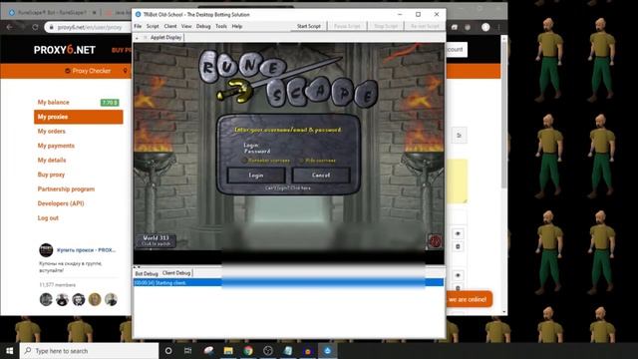The width and height of the screenshot is (638, 359).
Task: Select the 'Starting client' log row
Action: (288, 282)
